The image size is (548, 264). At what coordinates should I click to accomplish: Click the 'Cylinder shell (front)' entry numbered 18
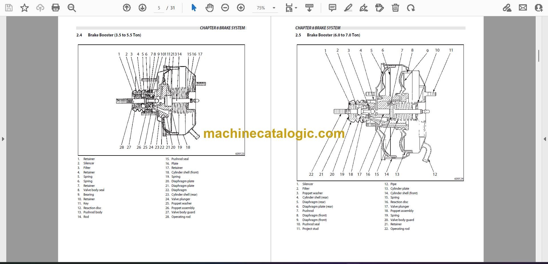(x=185, y=172)
